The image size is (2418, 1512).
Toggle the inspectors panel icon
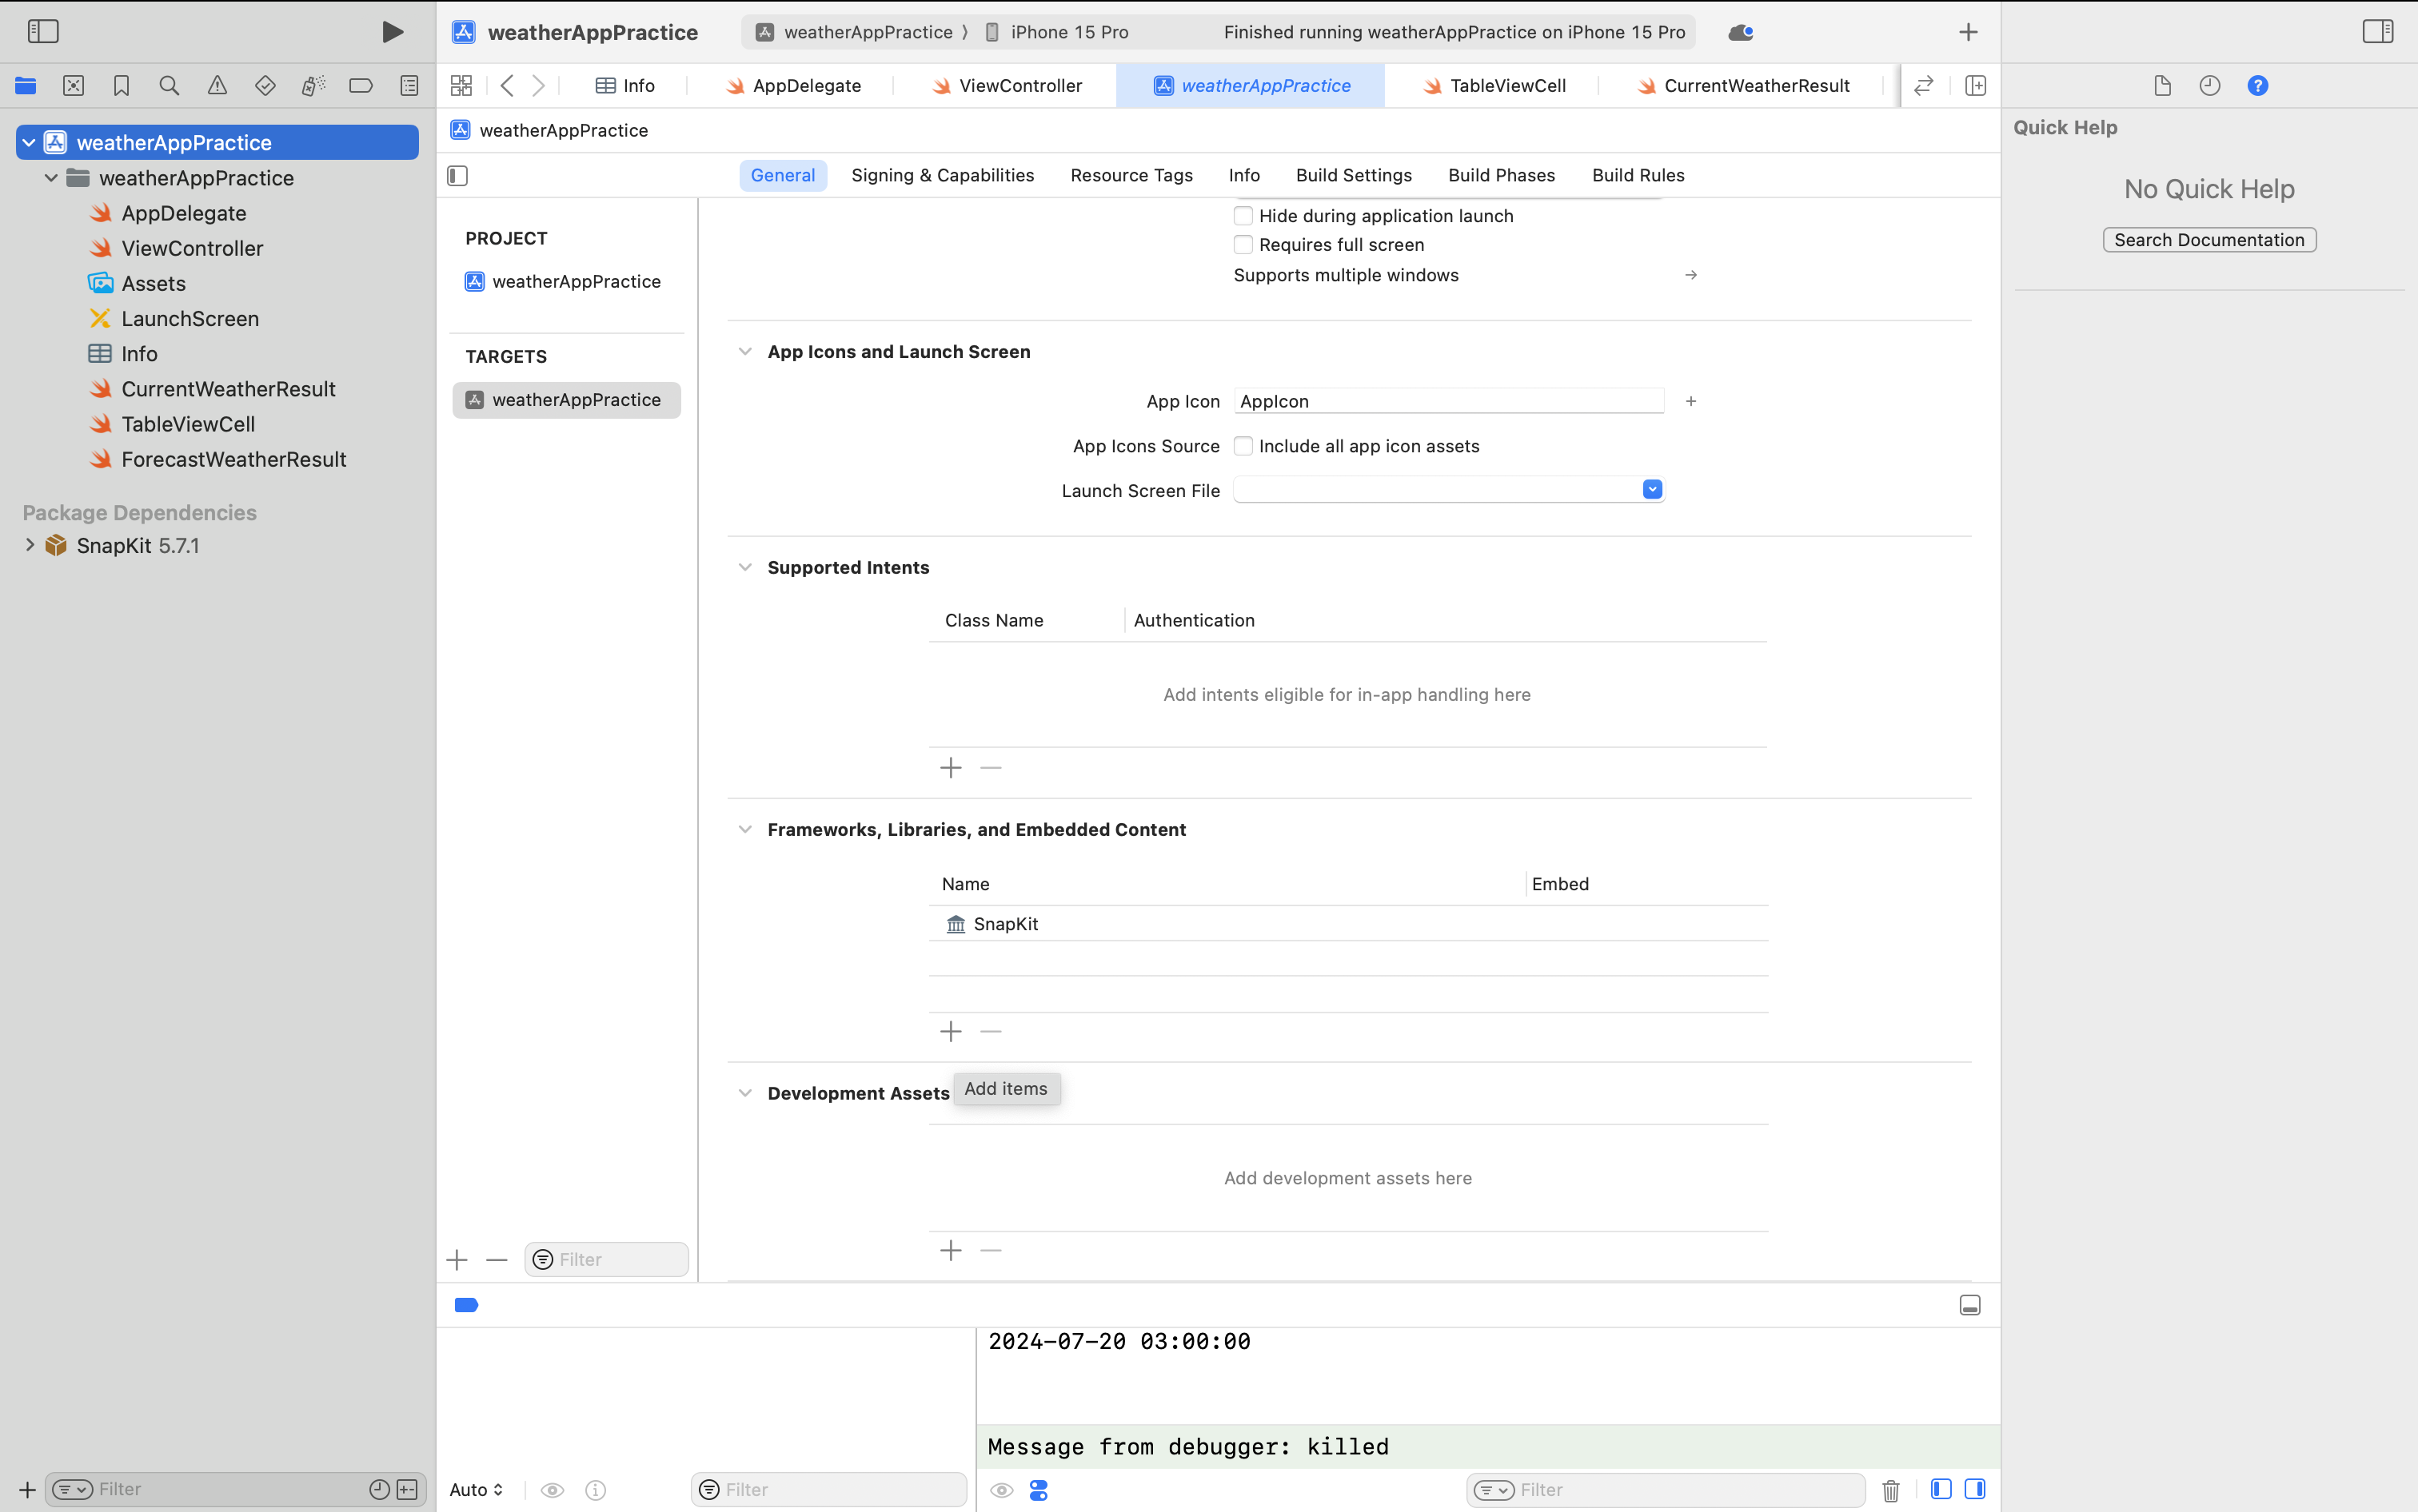coord(2377,32)
